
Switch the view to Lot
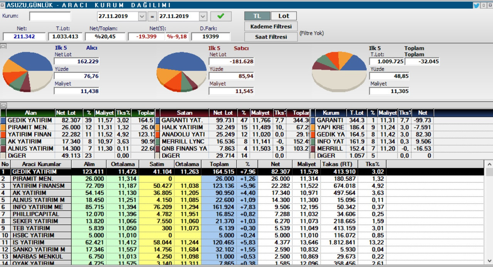(283, 16)
